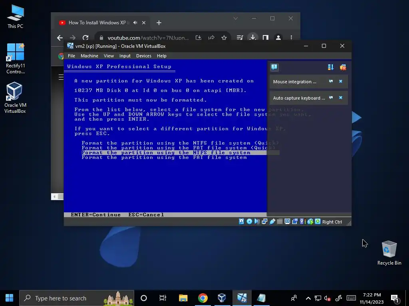Viewport: 409px width, 306px height.
Task: Expand the Auto capture keyboard notification details
Action: coord(331,98)
